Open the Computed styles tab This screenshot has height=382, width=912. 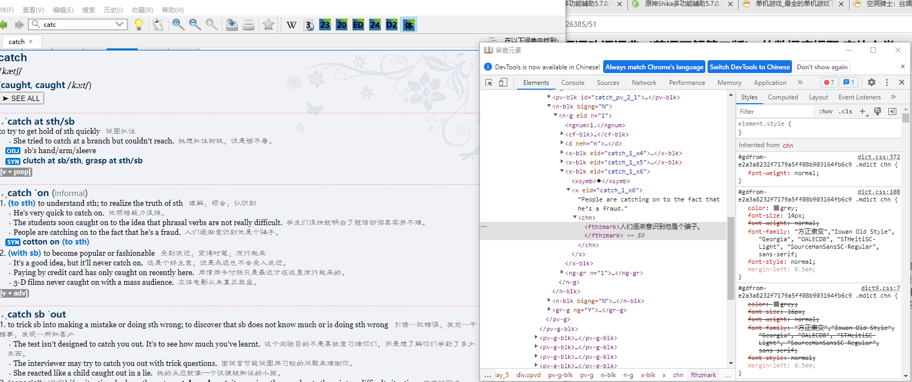[x=783, y=97]
